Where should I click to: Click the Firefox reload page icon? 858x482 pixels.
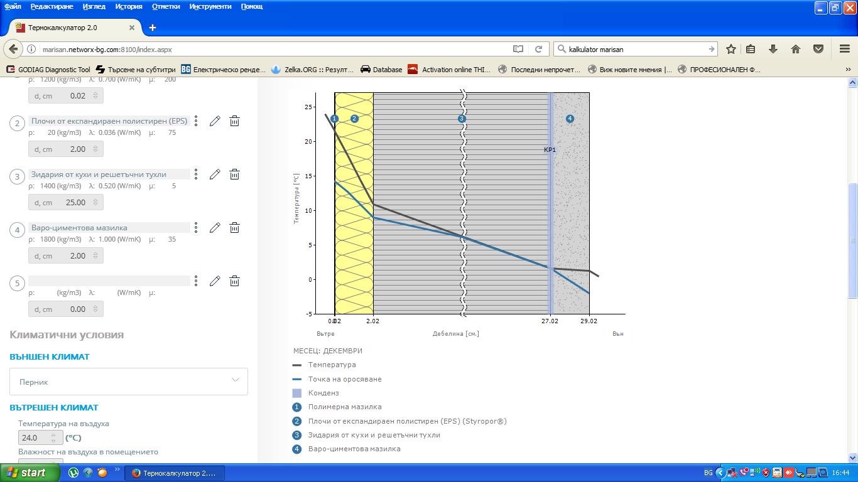click(x=538, y=49)
